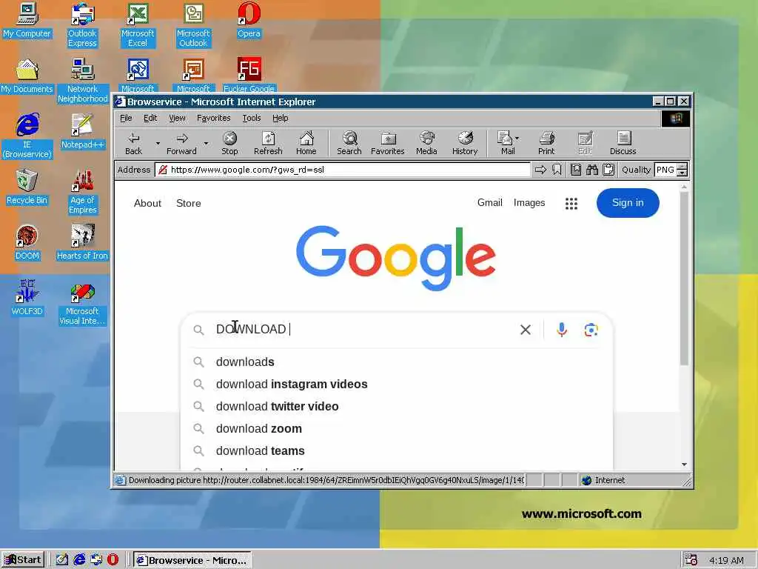Click the Forward toolbar button
The width and height of the screenshot is (758, 569).
coord(182,143)
